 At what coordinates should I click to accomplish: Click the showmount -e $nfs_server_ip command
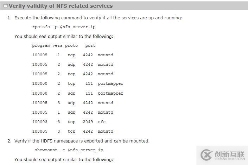tap(69, 150)
